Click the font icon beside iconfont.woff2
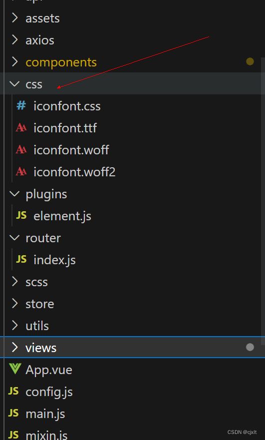Screen dimensions: 265x440 coord(21,171)
